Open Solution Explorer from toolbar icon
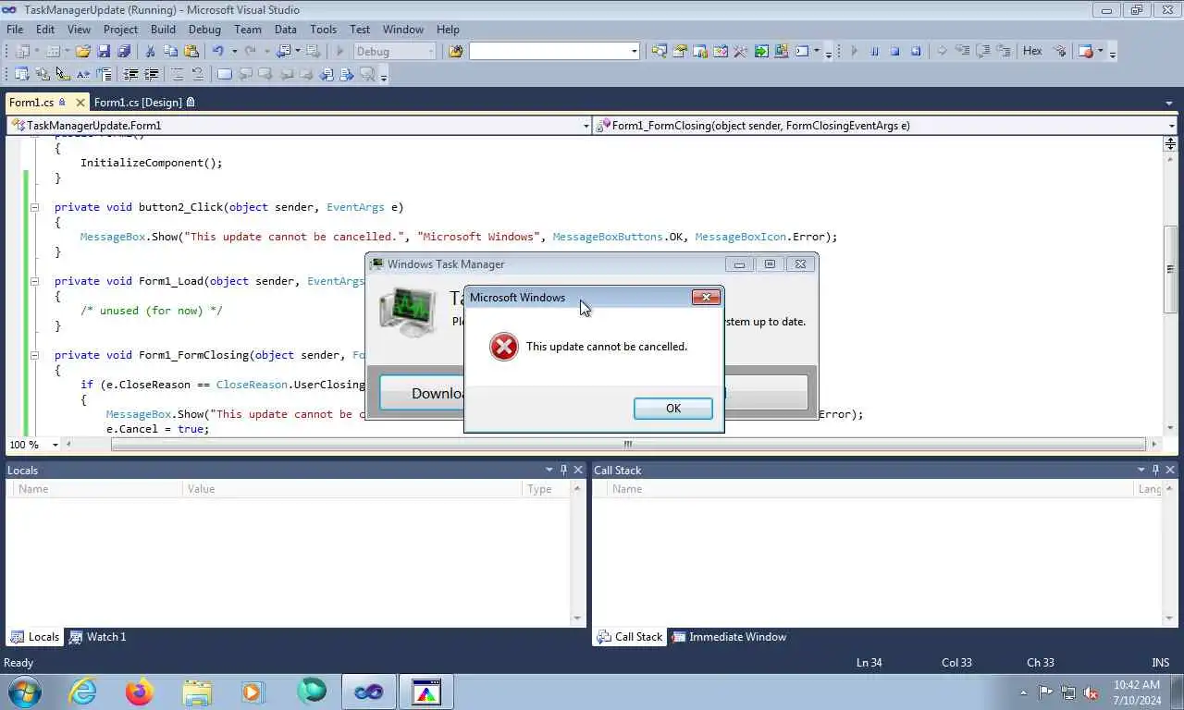Image resolution: width=1184 pixels, height=710 pixels. [659, 52]
